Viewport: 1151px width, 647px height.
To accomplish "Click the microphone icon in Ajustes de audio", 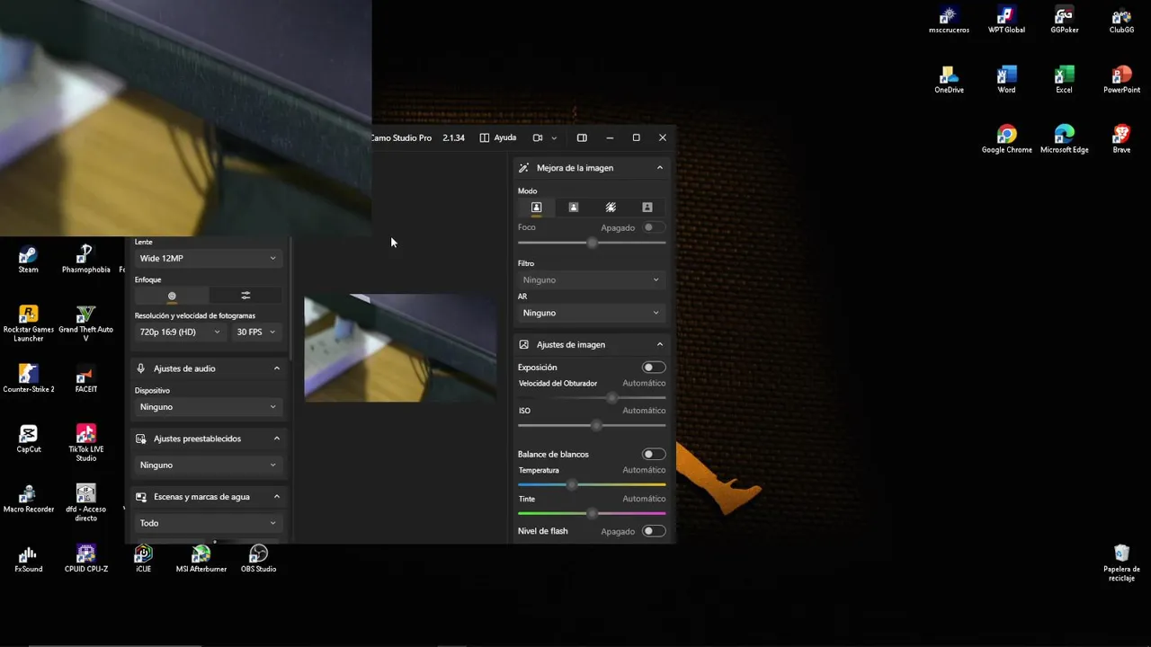I will tap(141, 368).
